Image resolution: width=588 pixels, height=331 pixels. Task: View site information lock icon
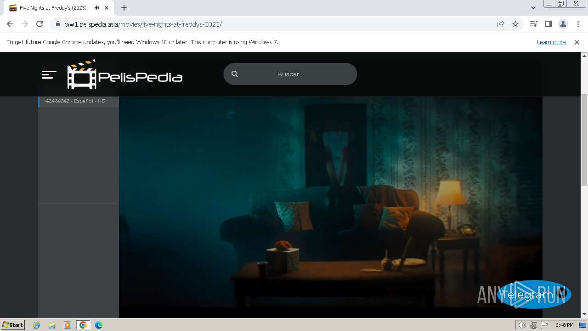(58, 24)
